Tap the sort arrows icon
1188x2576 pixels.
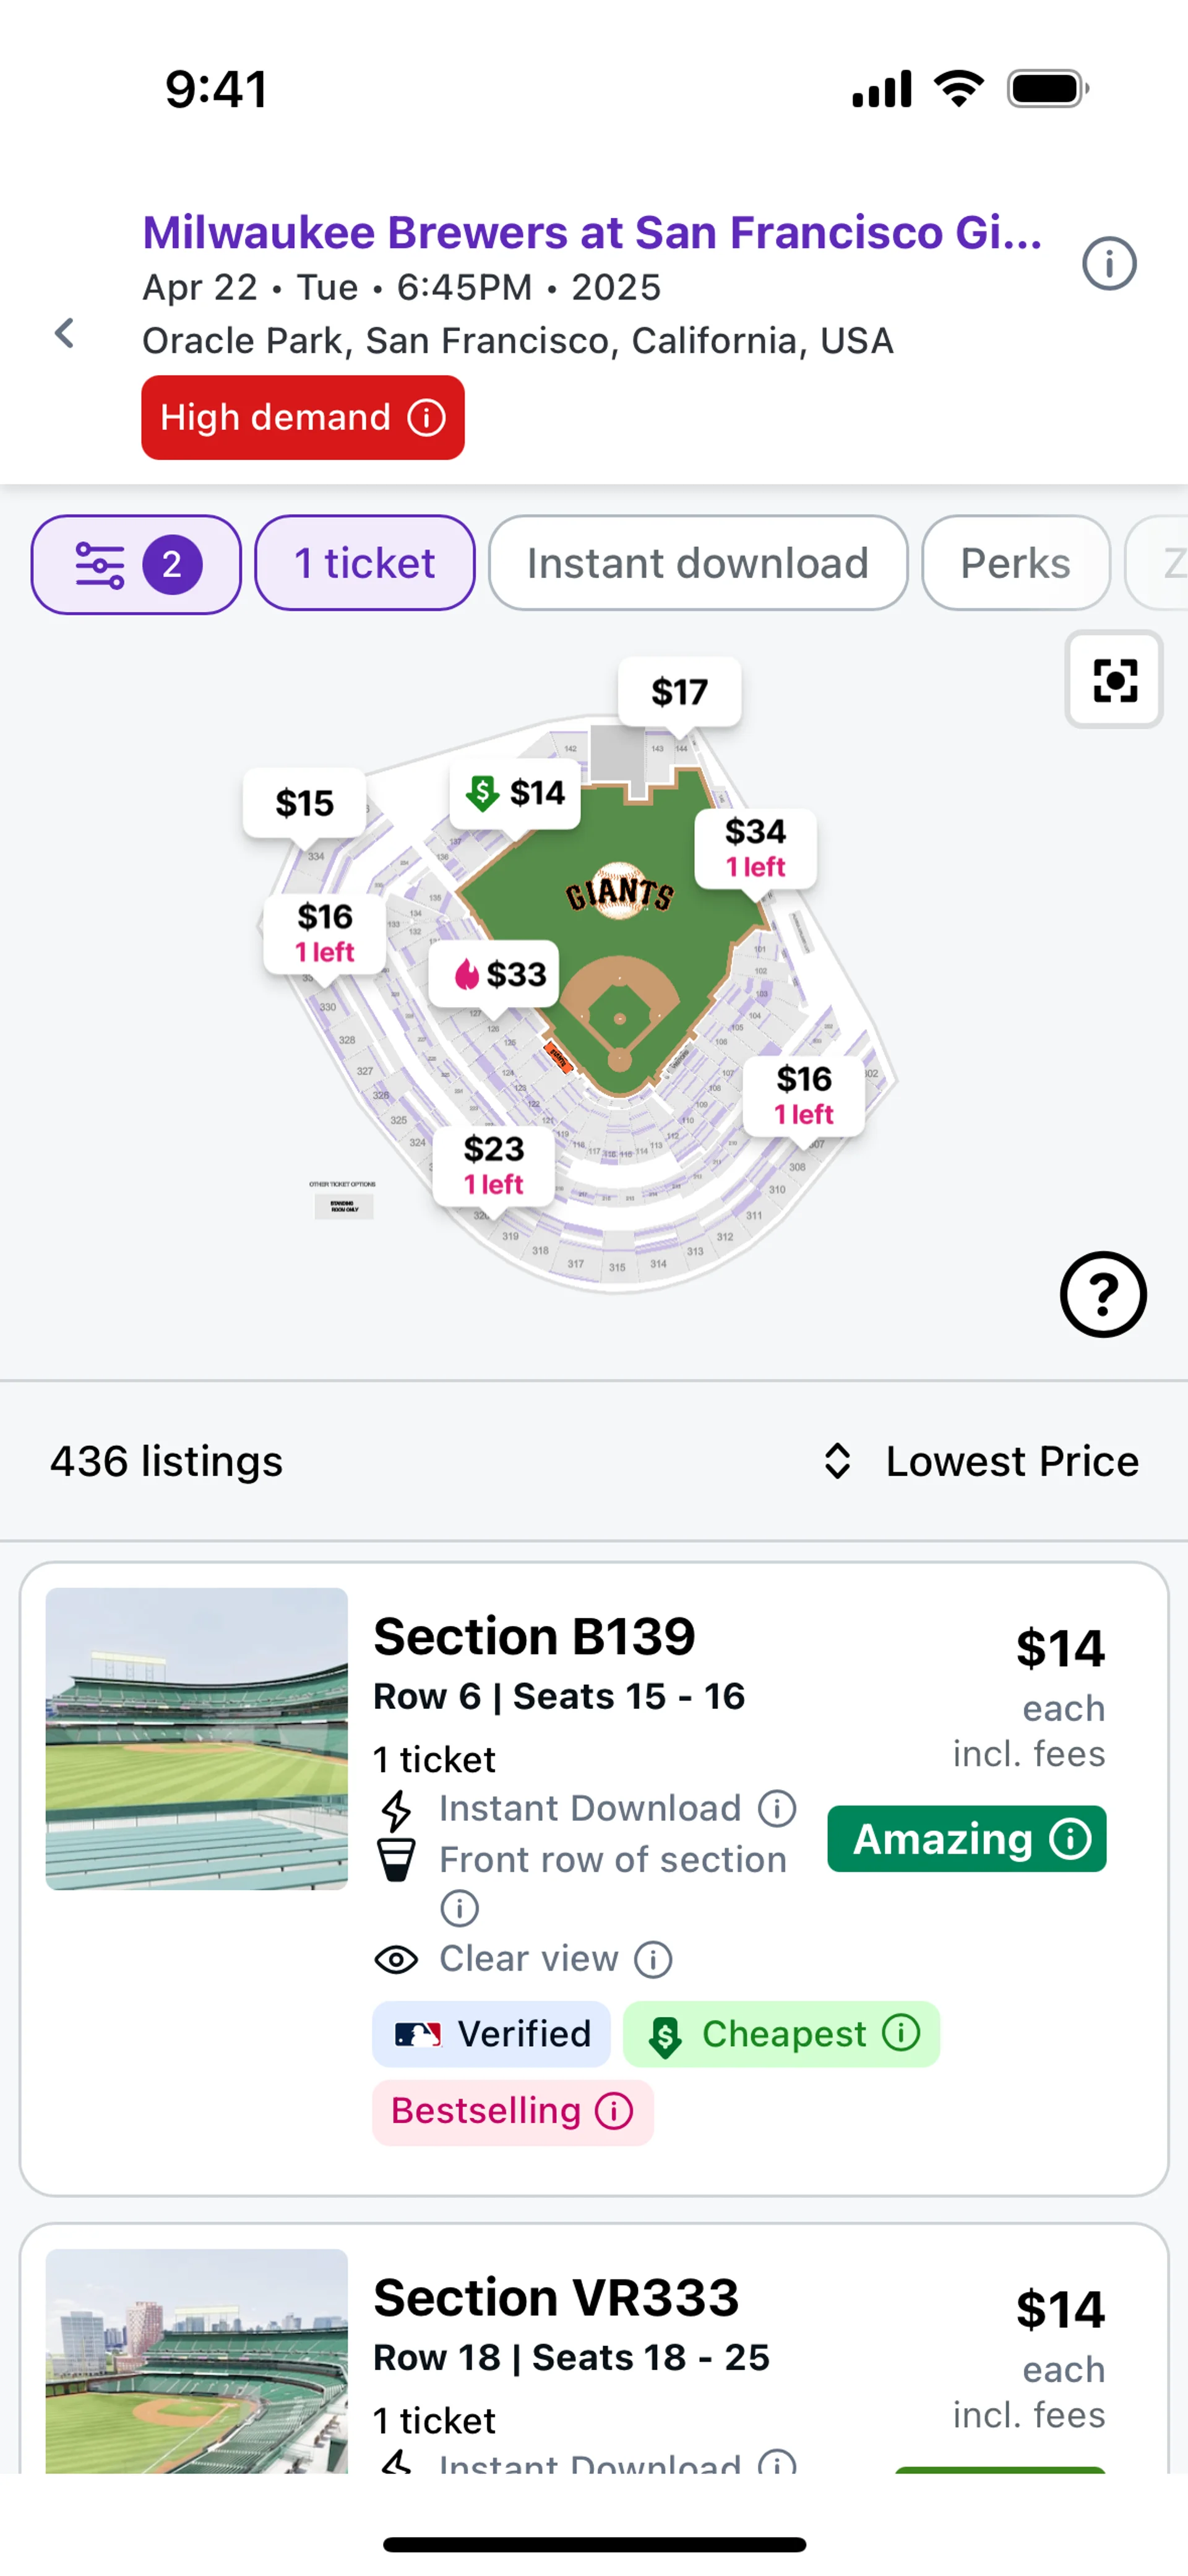[837, 1461]
